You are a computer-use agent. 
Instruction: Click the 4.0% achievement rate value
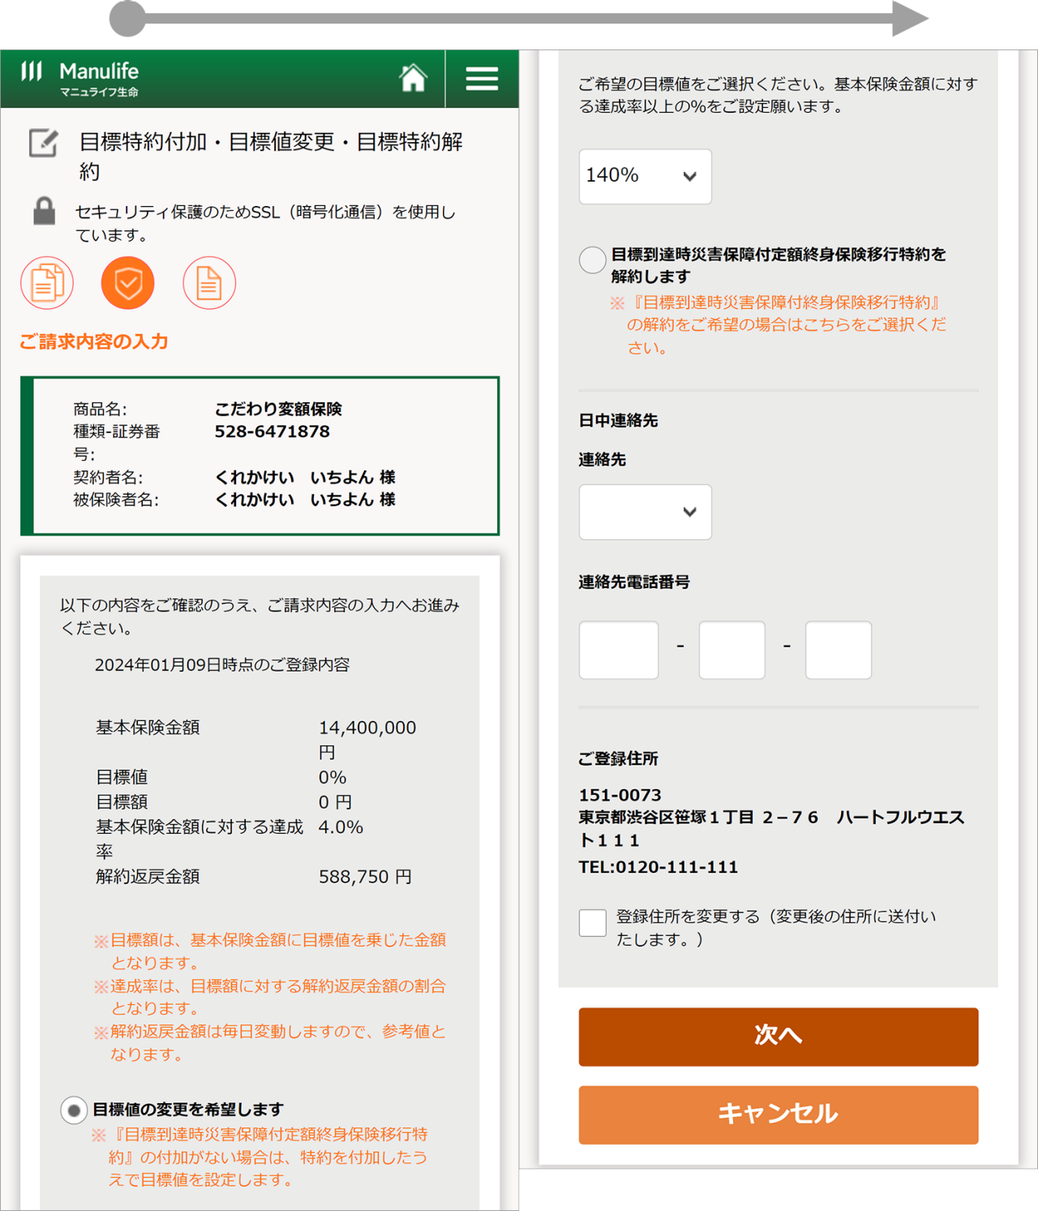click(341, 827)
